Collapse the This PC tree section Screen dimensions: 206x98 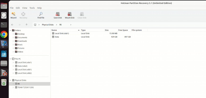point(10,59)
